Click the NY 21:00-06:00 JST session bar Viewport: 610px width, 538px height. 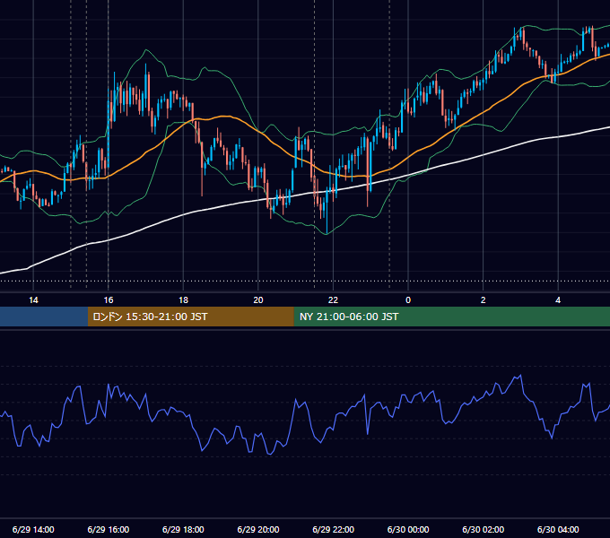tap(451, 317)
